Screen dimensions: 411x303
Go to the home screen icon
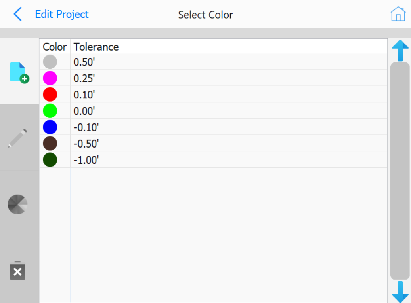point(398,13)
